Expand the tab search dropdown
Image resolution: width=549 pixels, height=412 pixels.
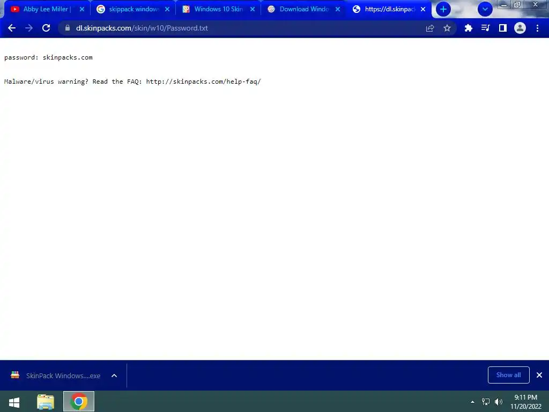(485, 9)
